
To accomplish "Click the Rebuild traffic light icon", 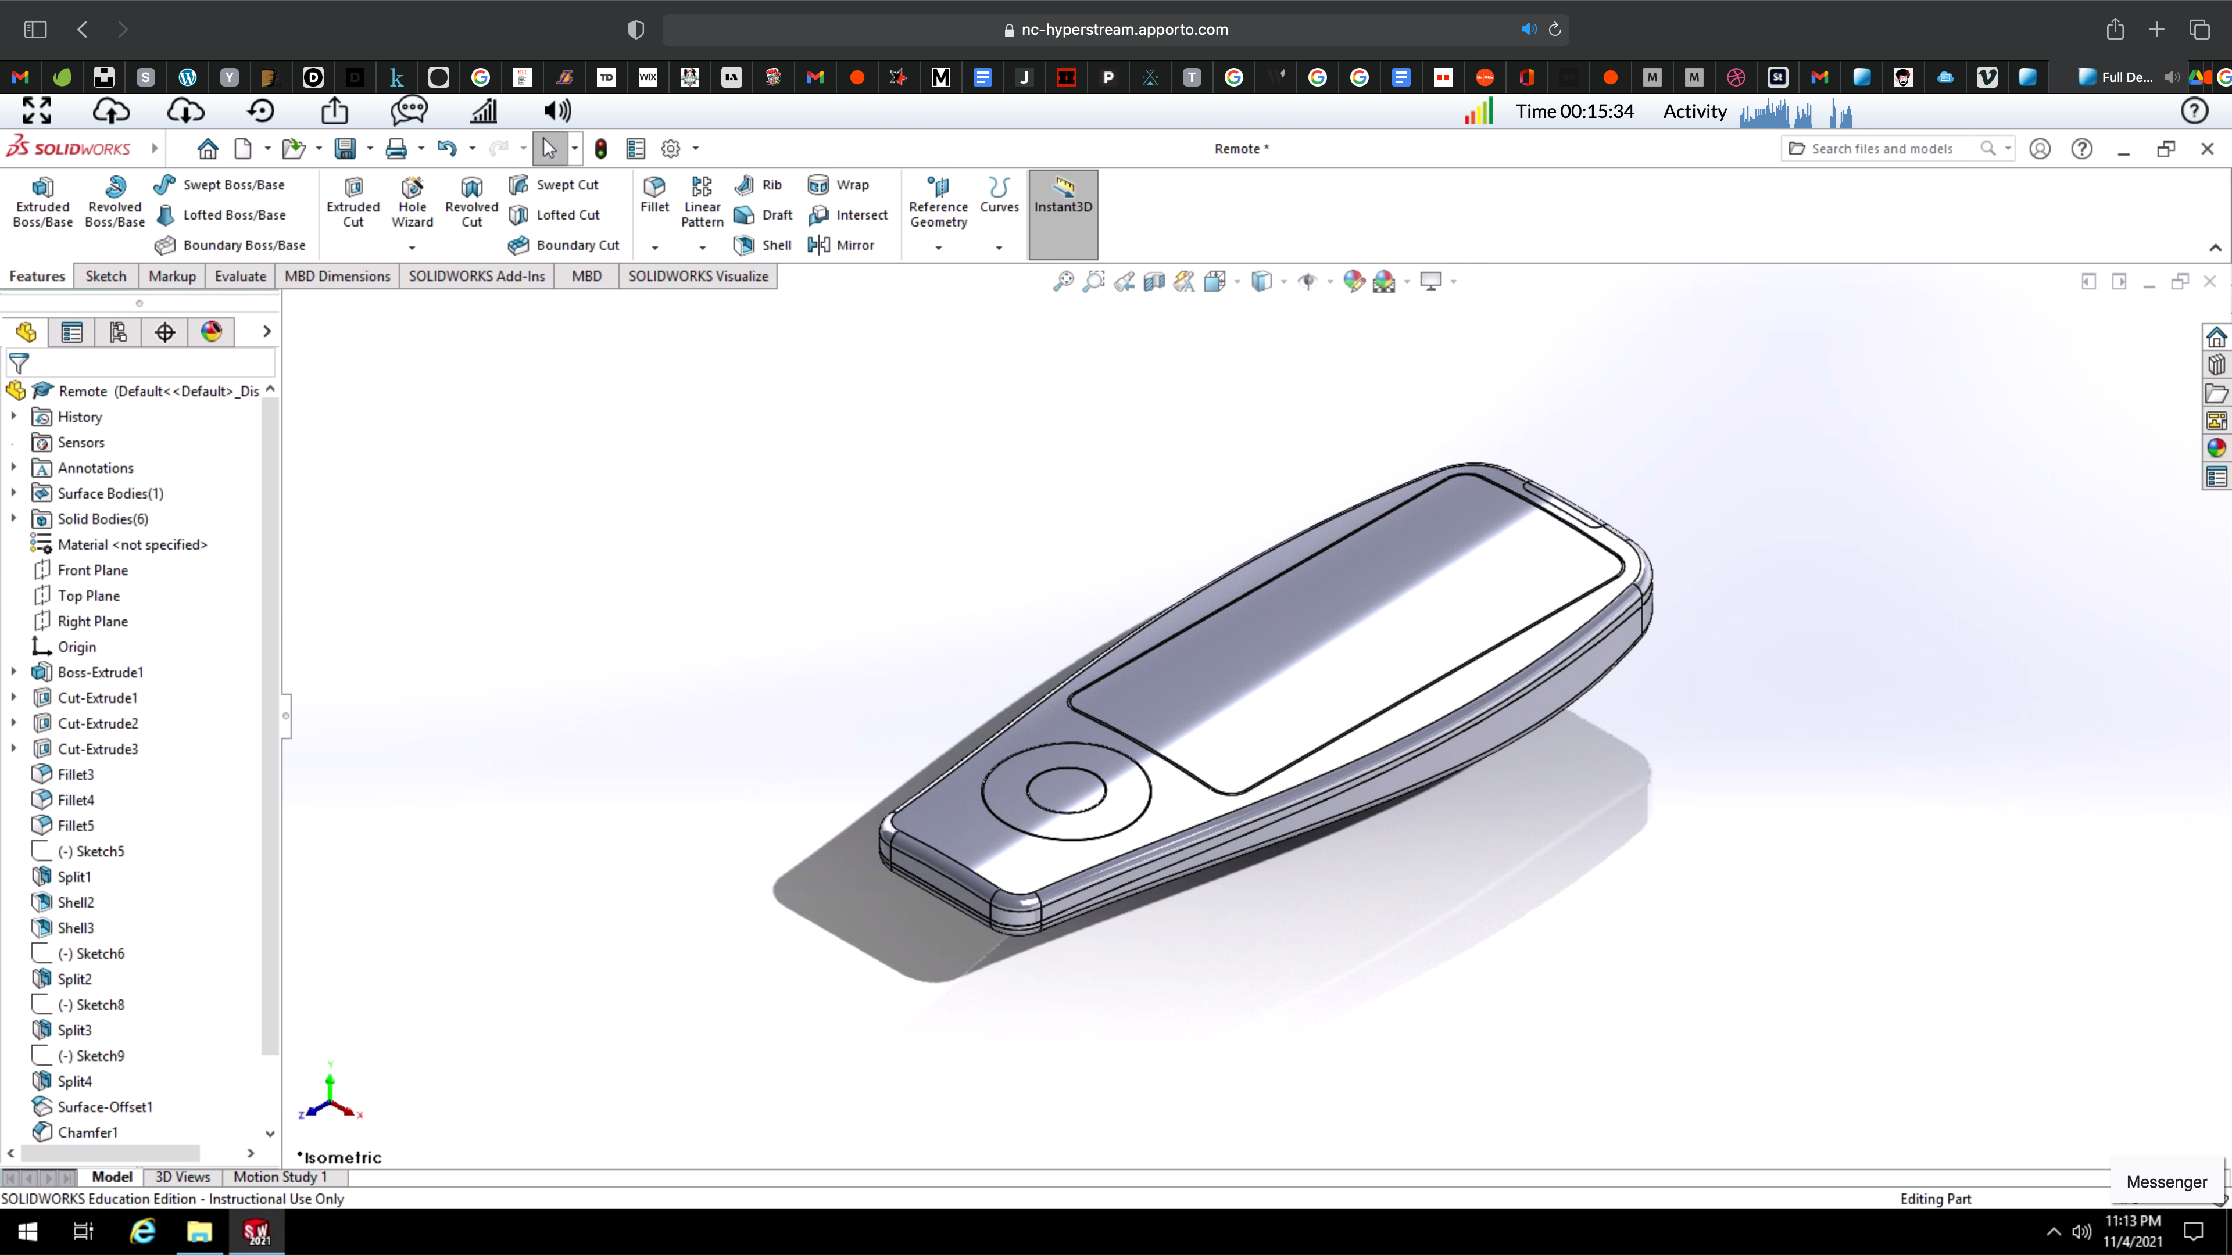I will 600,149.
